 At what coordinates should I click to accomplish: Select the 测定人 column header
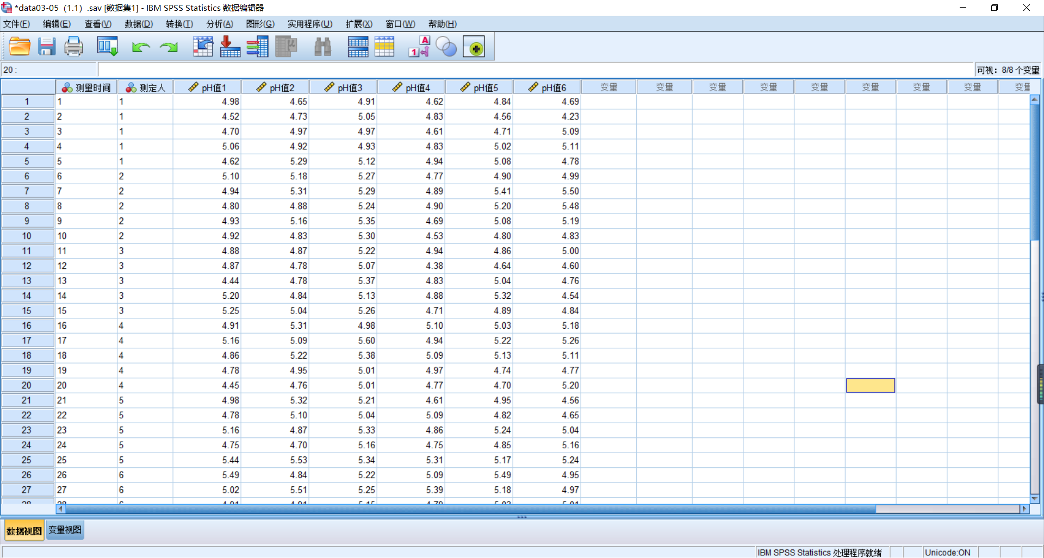point(145,87)
